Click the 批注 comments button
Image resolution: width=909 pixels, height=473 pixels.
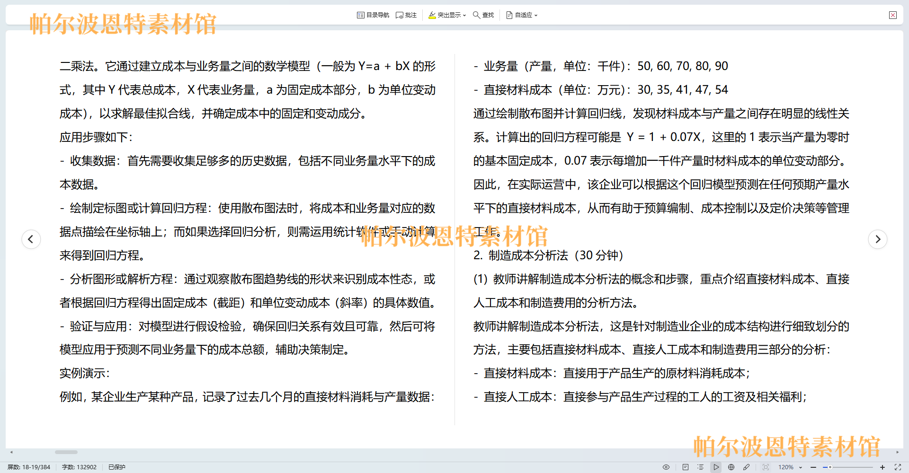tap(406, 15)
